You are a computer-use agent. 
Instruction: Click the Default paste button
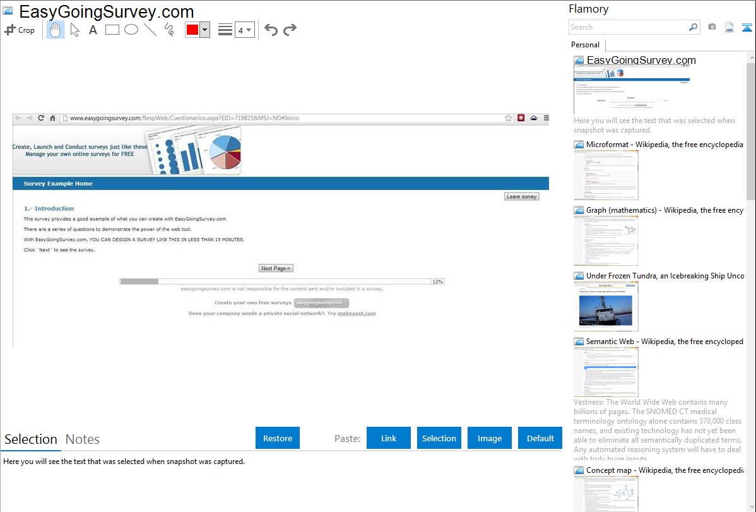tap(540, 438)
